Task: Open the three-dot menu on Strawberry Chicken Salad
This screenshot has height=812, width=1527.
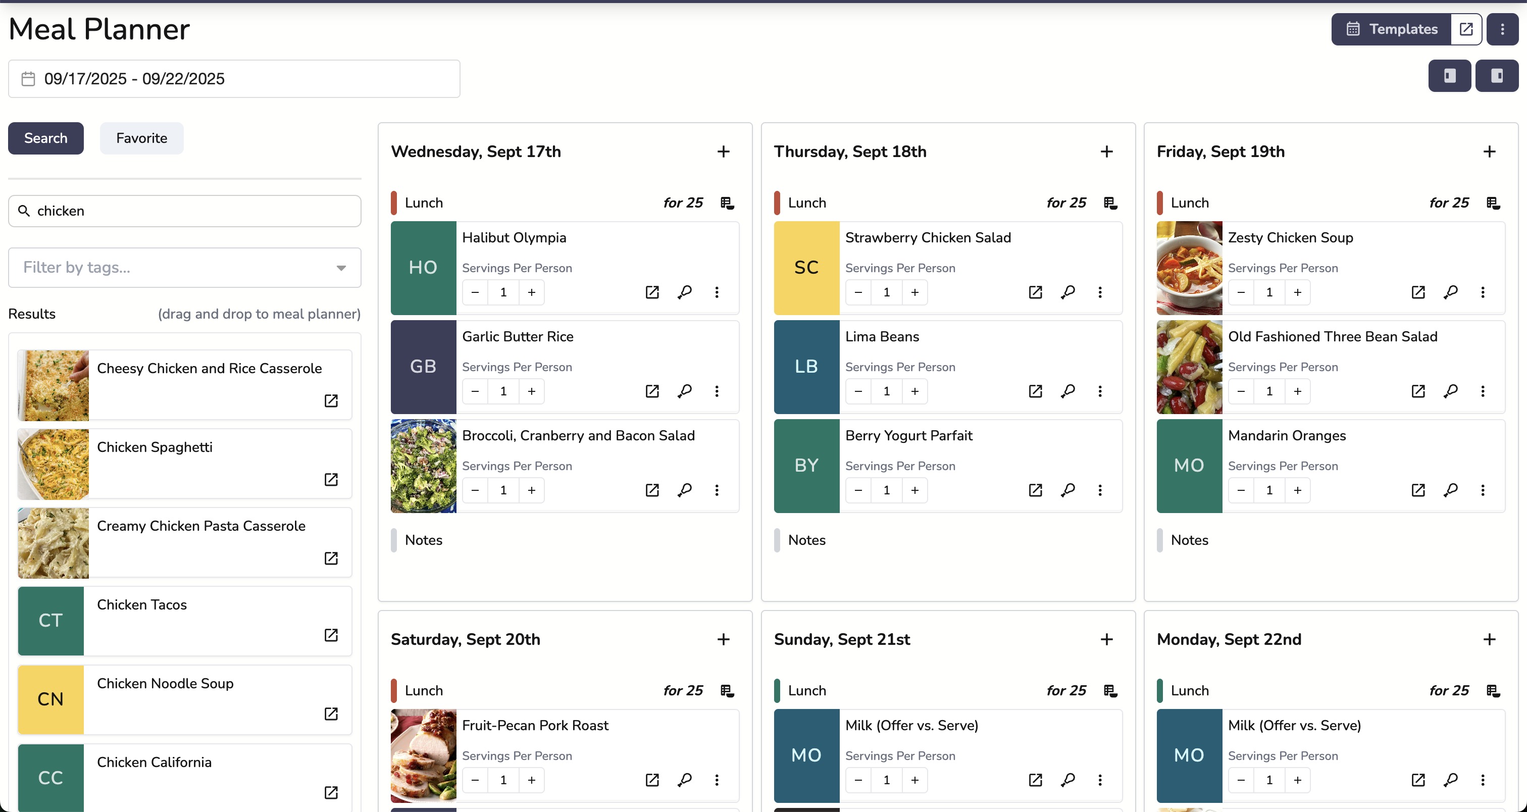Action: (x=1100, y=292)
